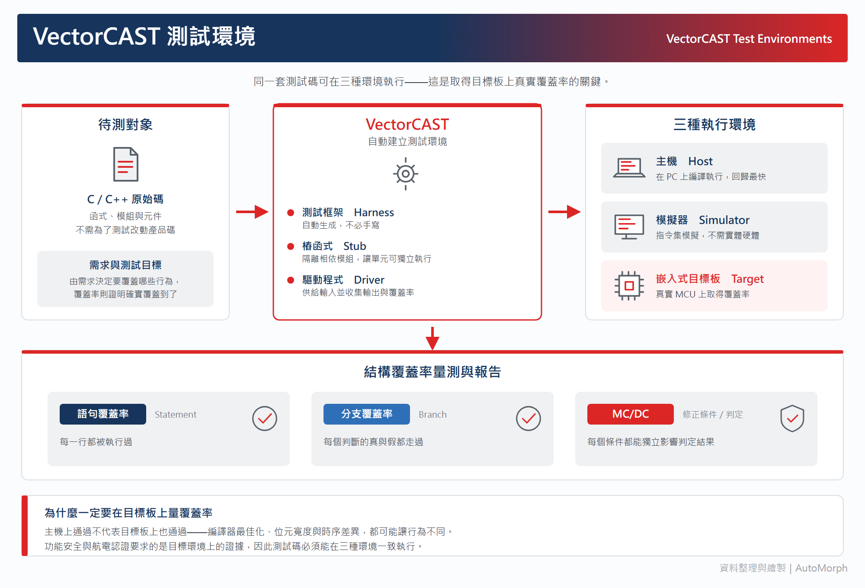Click 隔離相依模組，讓單元可獨立執行 text
865x588 pixels.
(x=367, y=259)
